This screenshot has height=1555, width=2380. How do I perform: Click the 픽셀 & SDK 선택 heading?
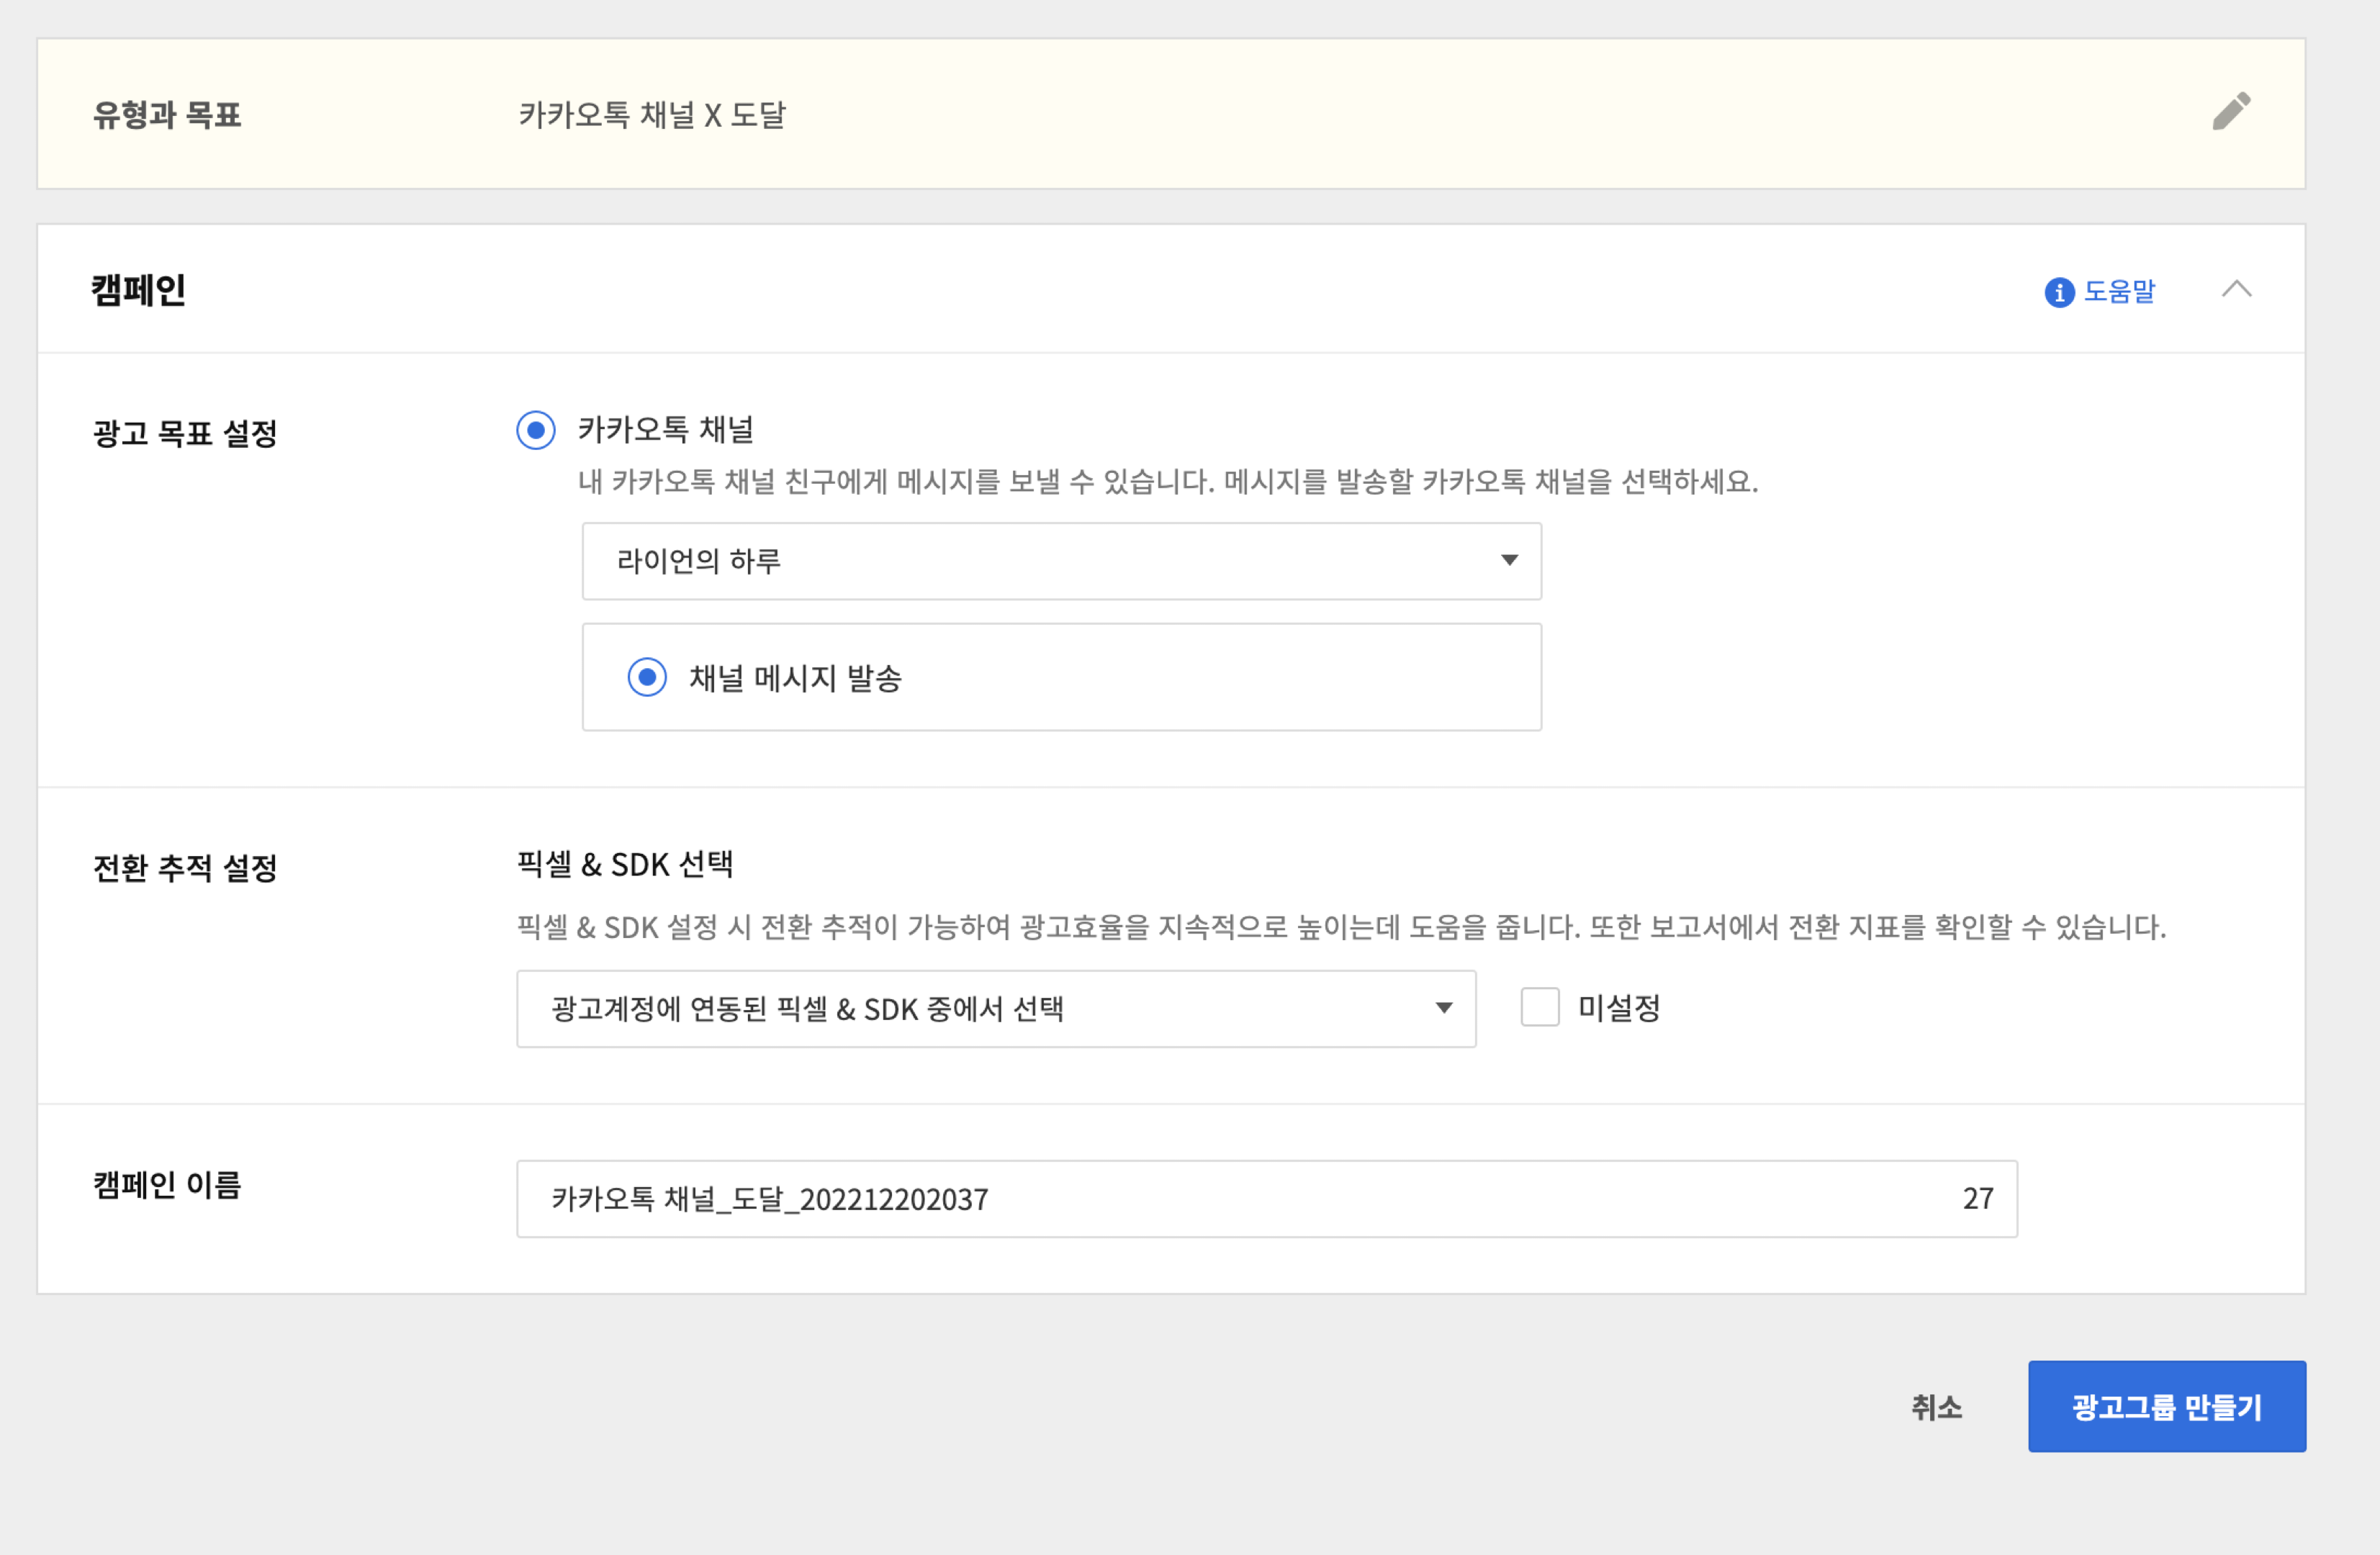tap(625, 864)
